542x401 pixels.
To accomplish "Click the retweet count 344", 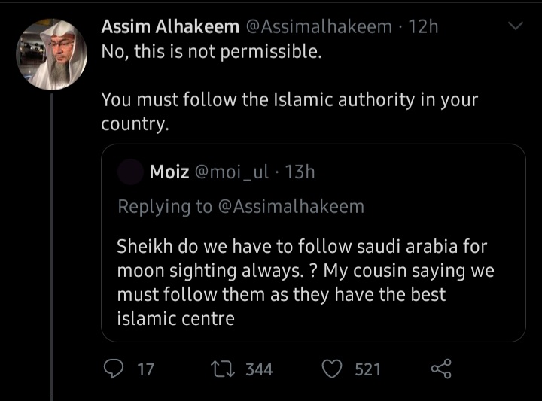I will coord(259,369).
